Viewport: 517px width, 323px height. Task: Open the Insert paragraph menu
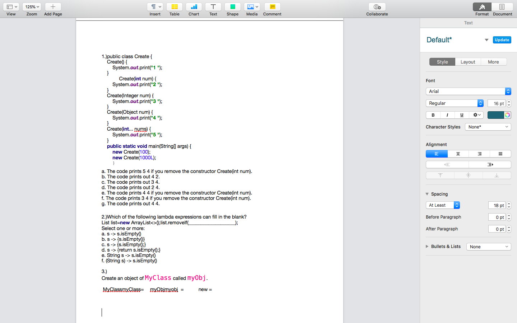pyautogui.click(x=155, y=7)
